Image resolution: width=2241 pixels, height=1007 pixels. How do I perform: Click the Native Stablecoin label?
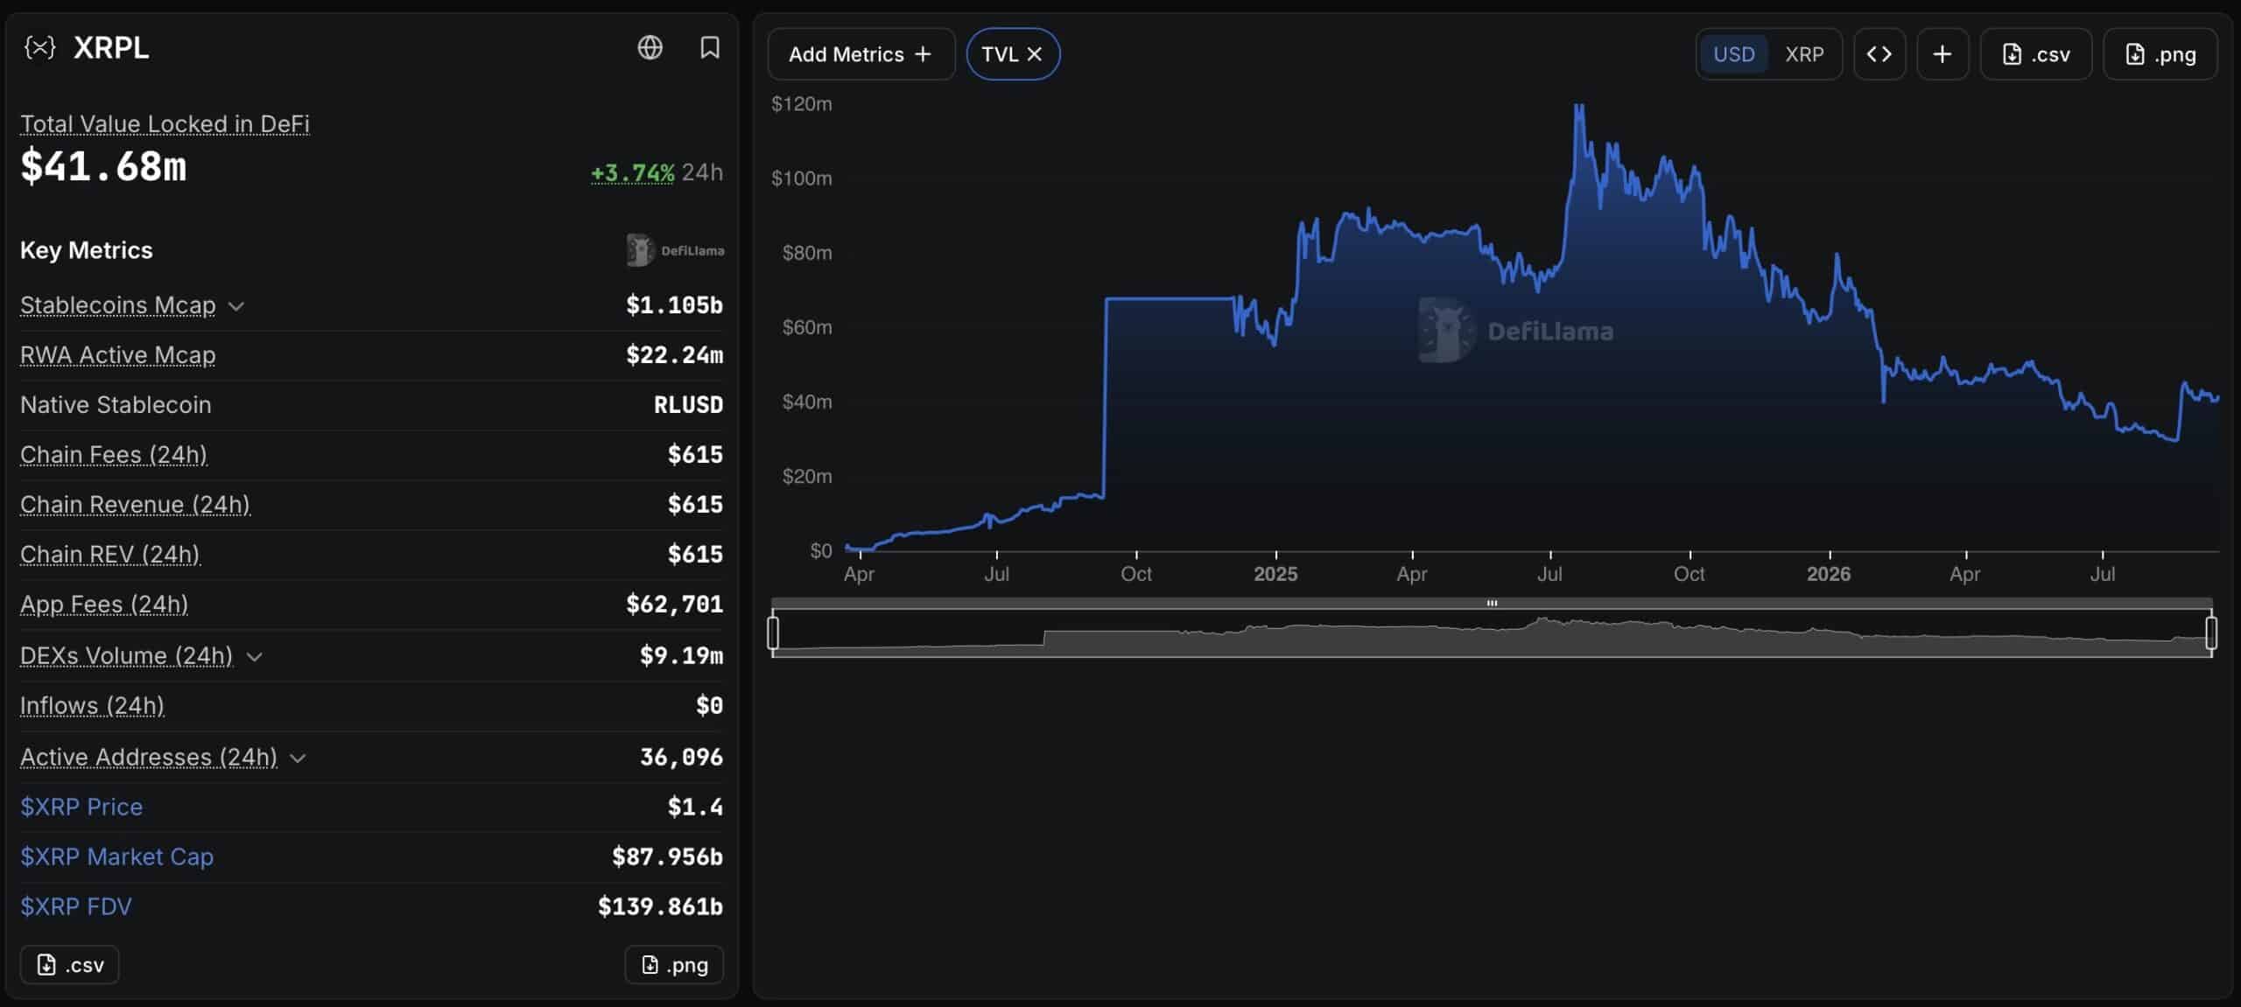point(116,404)
